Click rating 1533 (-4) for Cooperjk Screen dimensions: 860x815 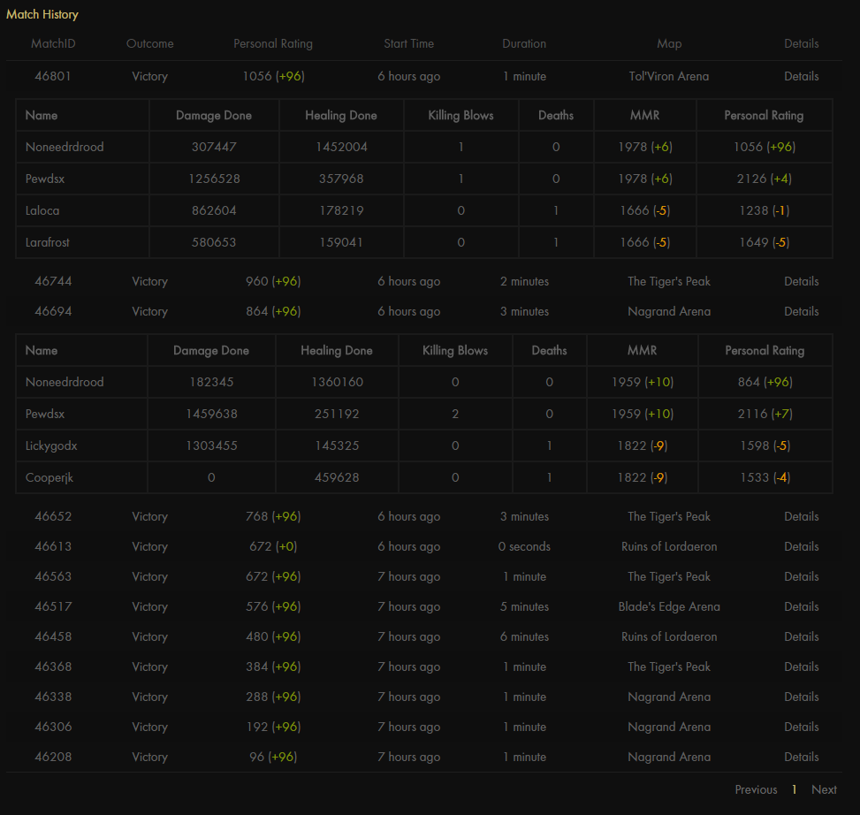coord(765,477)
